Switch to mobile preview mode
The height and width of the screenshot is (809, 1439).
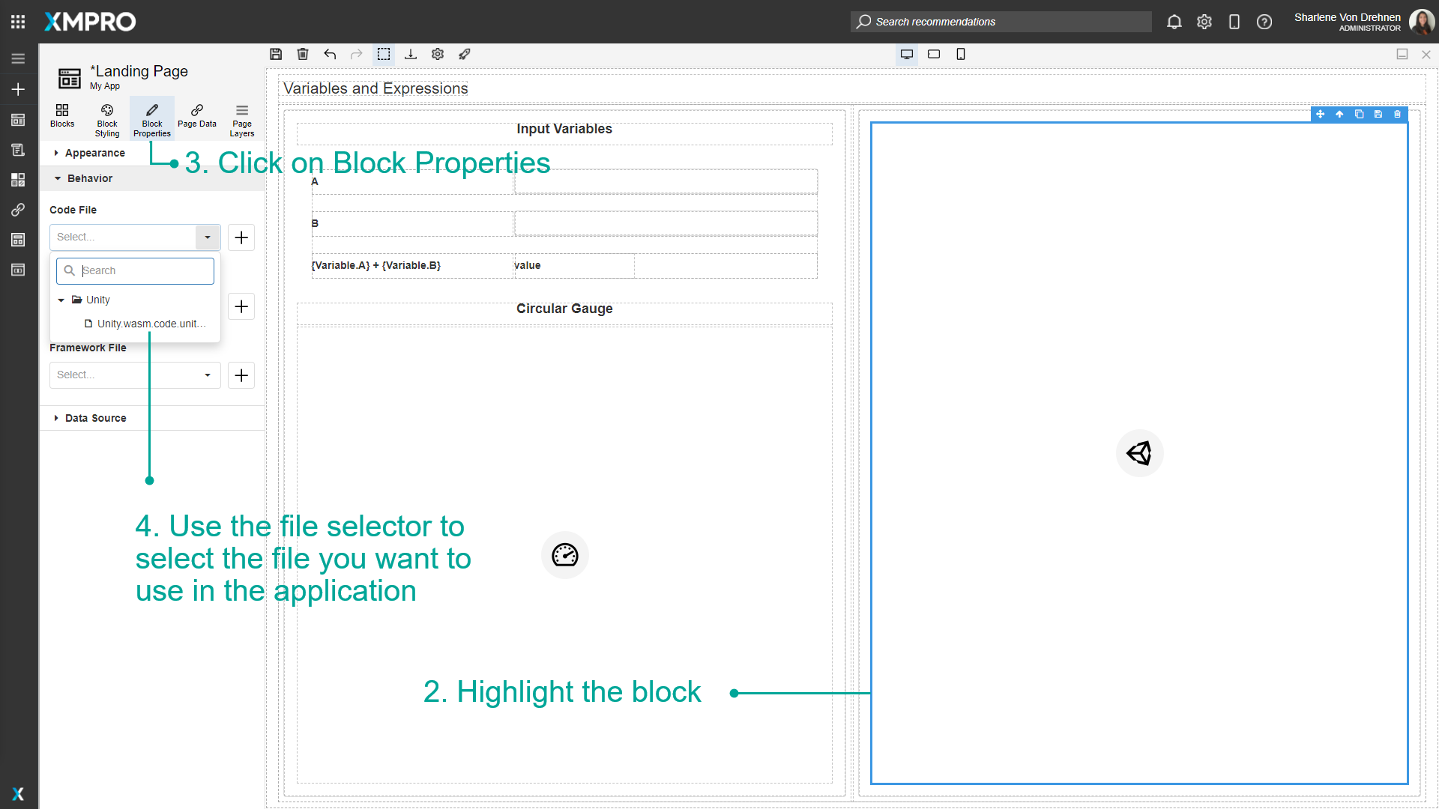pyautogui.click(x=961, y=54)
